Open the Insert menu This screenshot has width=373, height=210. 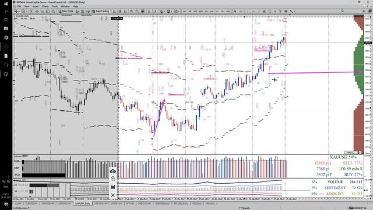[x=36, y=6]
